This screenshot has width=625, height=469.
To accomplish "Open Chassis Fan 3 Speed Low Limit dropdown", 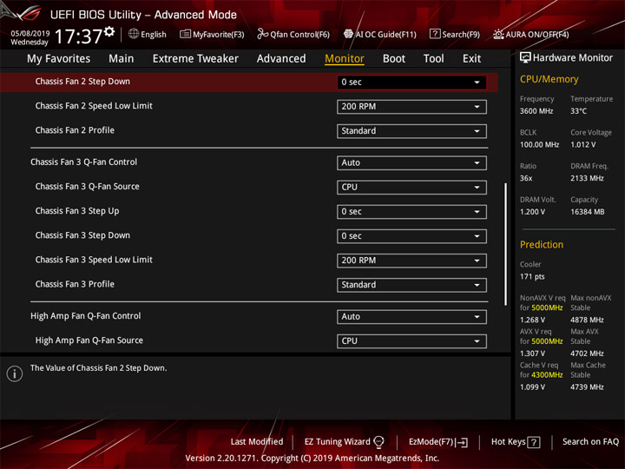I will click(411, 261).
